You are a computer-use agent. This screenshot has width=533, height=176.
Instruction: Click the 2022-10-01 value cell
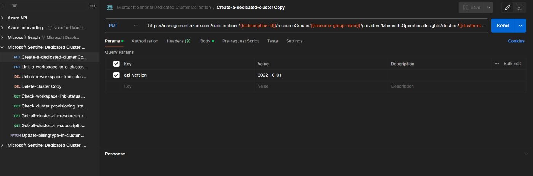point(321,75)
